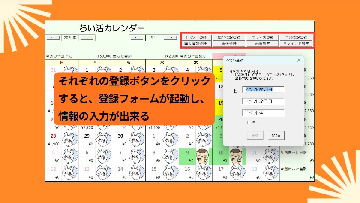Advance to next month with right arrow

[170, 38]
